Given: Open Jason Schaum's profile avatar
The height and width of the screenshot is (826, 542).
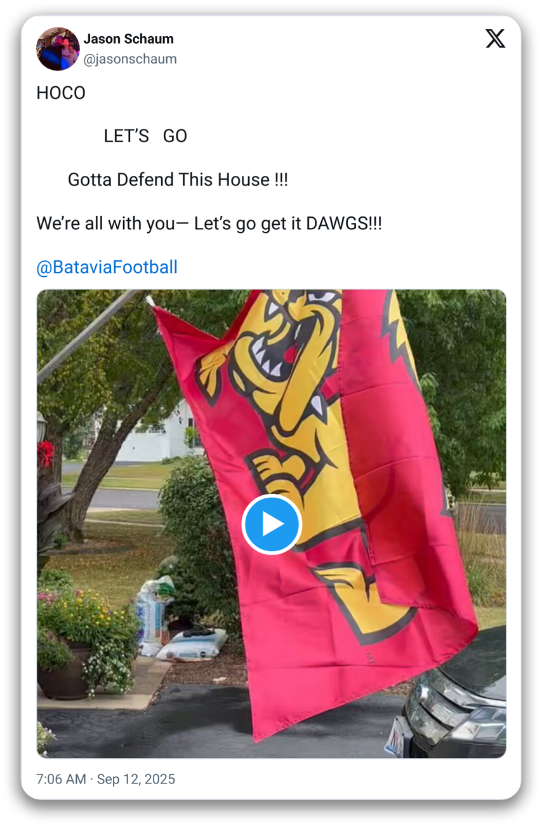Looking at the screenshot, I should [58, 49].
